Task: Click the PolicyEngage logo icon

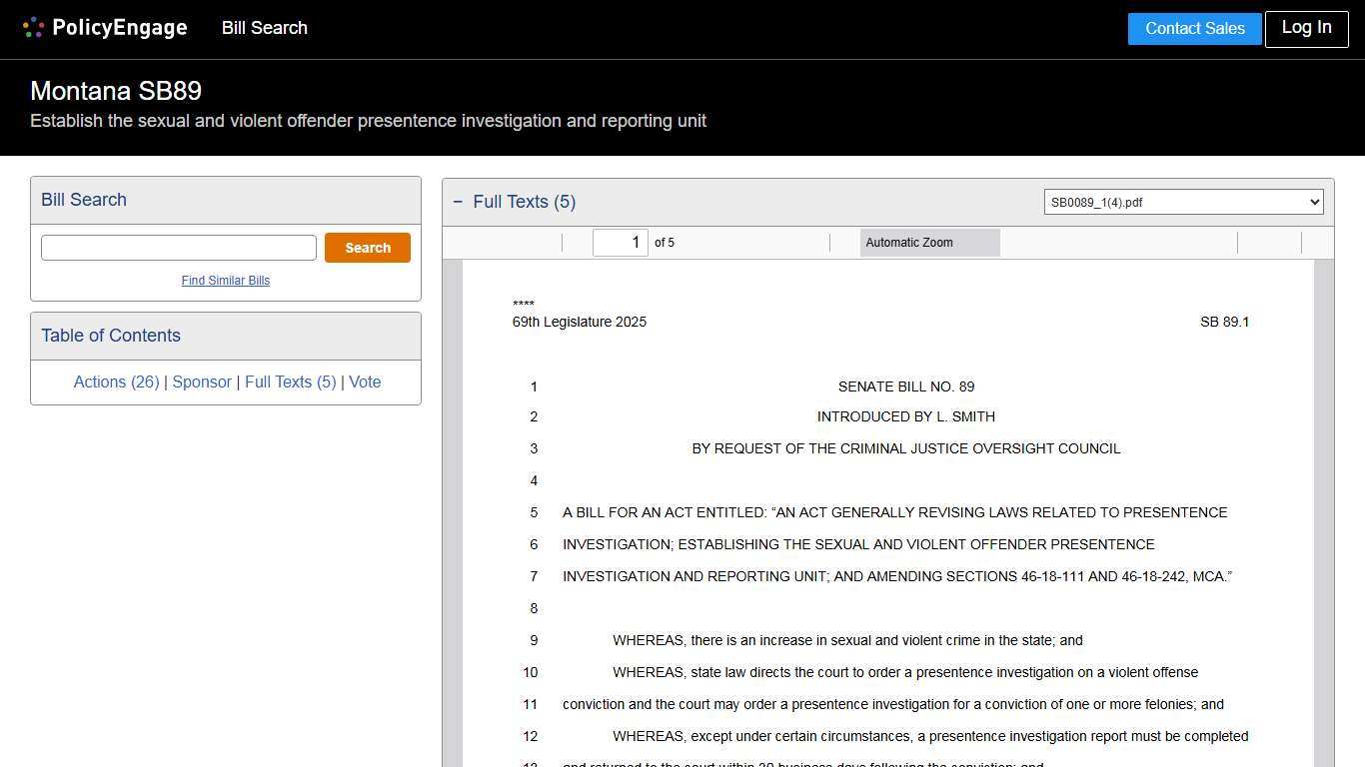Action: click(x=33, y=27)
